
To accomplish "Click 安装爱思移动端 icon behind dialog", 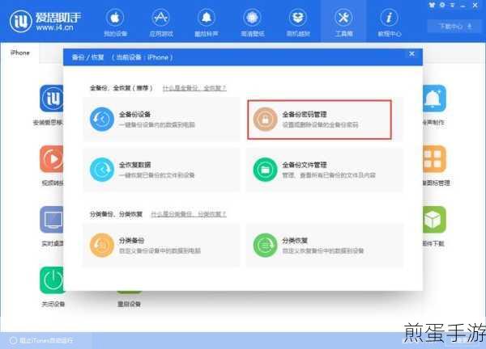I will 52,99.
